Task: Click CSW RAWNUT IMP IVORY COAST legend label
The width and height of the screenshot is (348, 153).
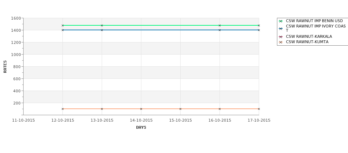Action: tap(316, 28)
